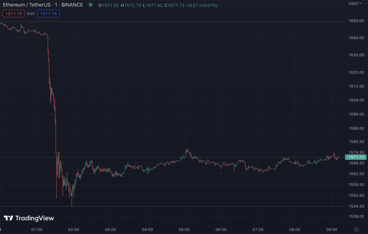Click the change value +0.21 (+0.01%)
This screenshot has width=368, height=234.
[202, 5]
